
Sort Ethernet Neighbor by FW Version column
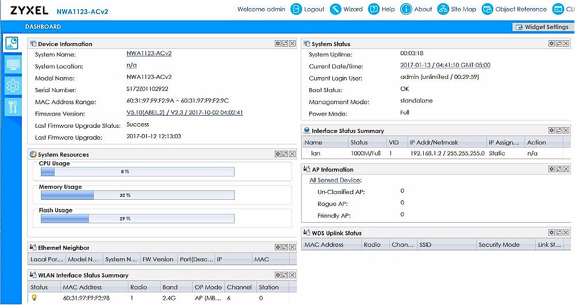click(159, 259)
